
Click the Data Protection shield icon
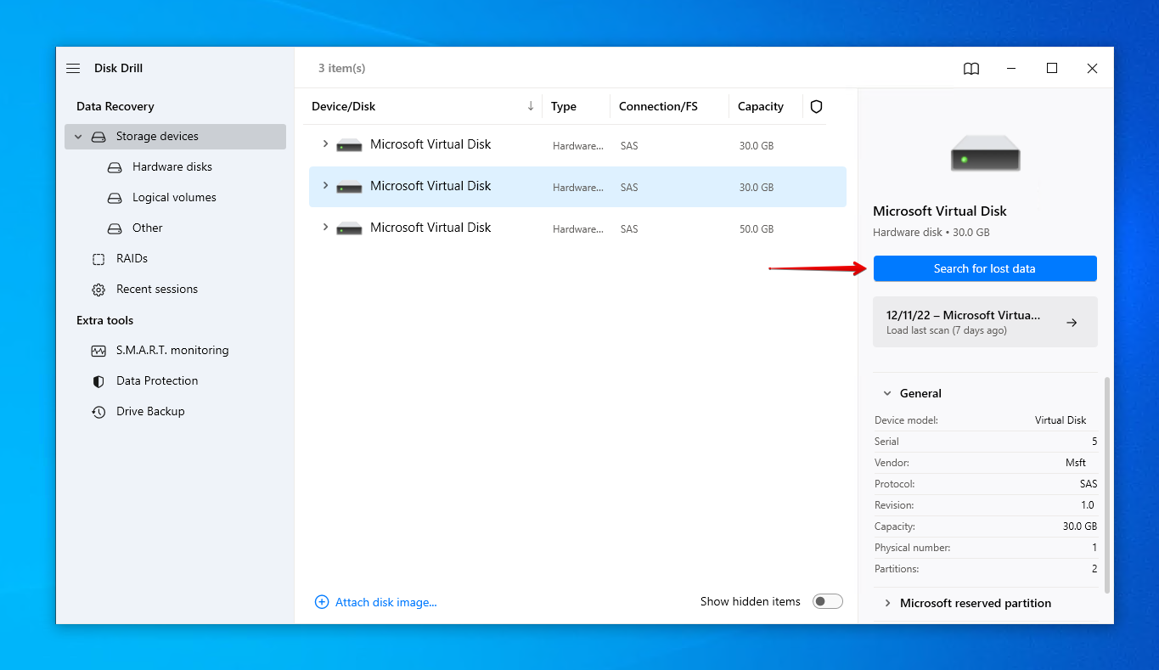click(98, 381)
